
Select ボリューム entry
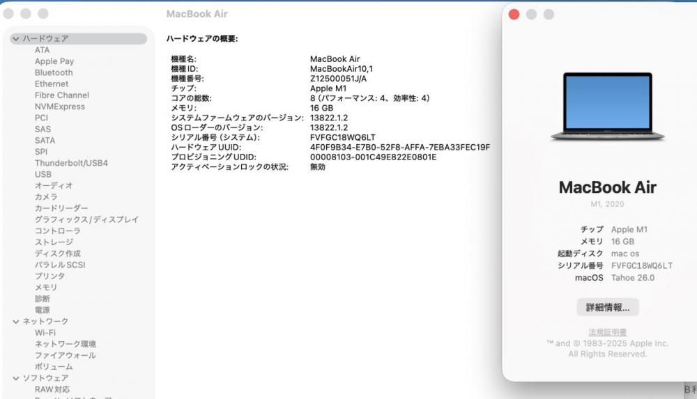pyautogui.click(x=54, y=366)
